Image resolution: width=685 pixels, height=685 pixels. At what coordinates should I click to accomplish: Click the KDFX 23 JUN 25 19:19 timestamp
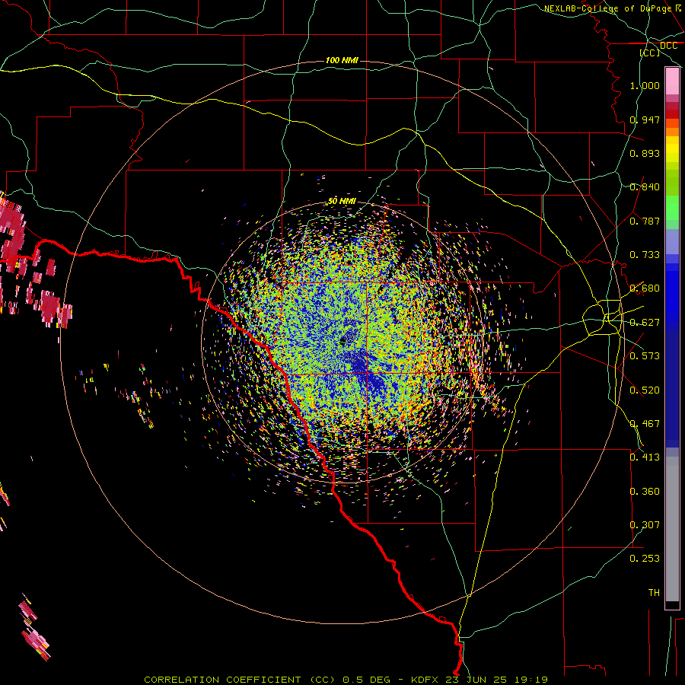[x=479, y=680]
